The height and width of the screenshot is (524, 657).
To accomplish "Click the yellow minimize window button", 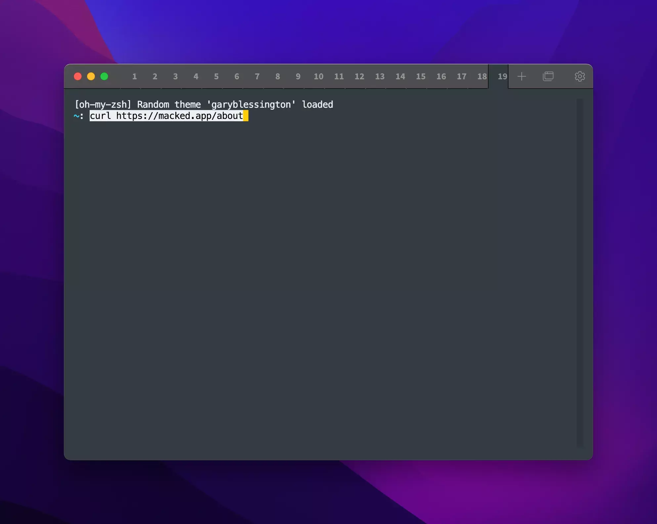I will pyautogui.click(x=91, y=77).
